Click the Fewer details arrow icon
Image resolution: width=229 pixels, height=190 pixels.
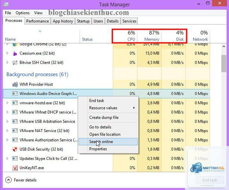[x=8, y=180]
